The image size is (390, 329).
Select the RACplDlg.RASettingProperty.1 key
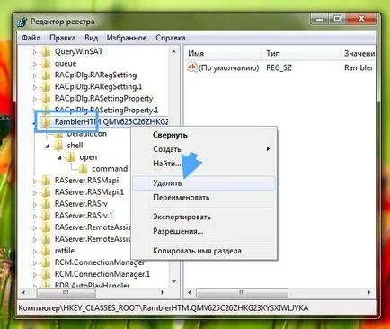(x=106, y=111)
